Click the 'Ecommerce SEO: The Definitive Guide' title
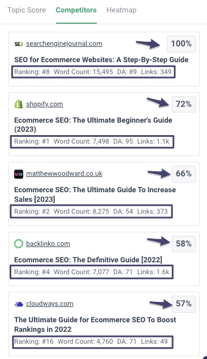The image size is (207, 359). (88, 260)
